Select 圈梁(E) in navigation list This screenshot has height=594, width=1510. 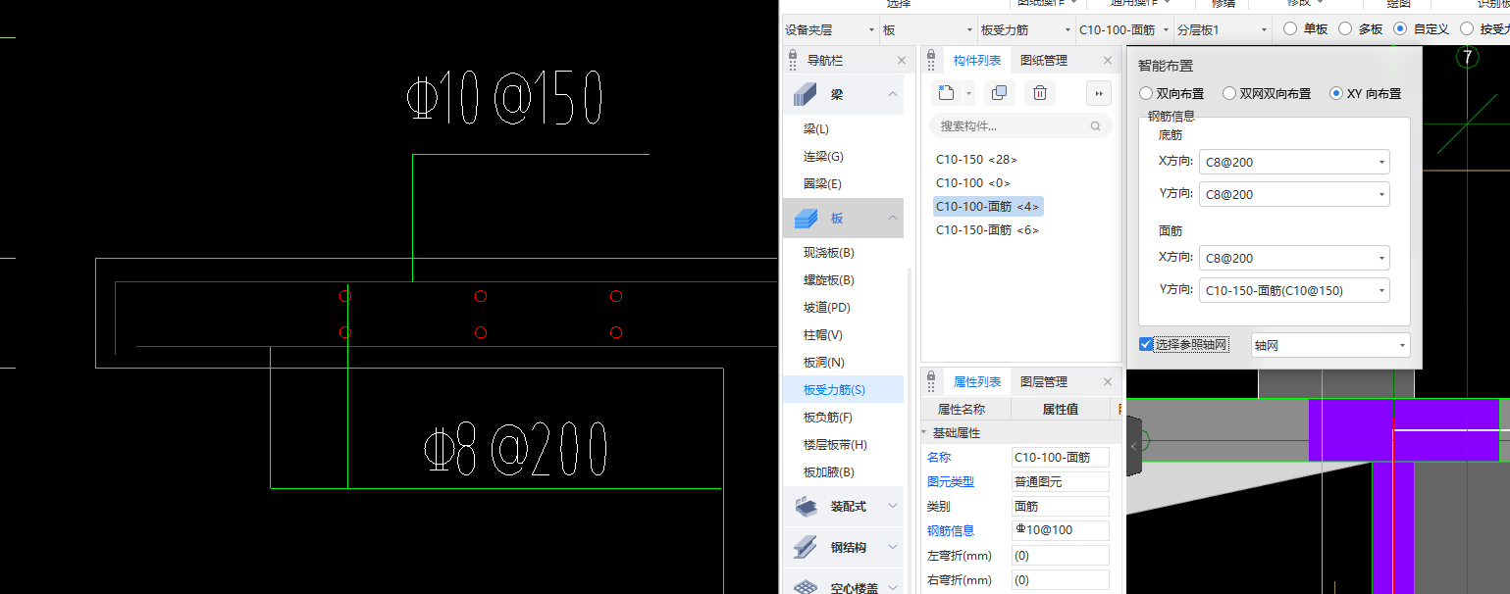[x=822, y=184]
